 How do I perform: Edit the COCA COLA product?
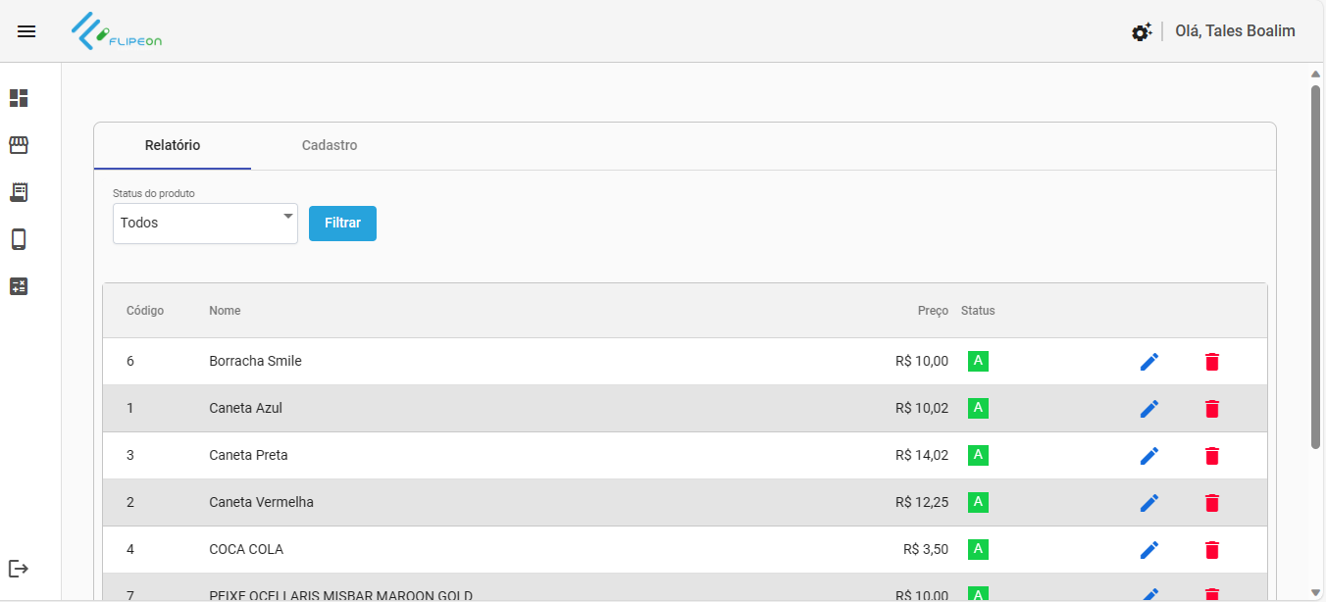click(x=1149, y=550)
